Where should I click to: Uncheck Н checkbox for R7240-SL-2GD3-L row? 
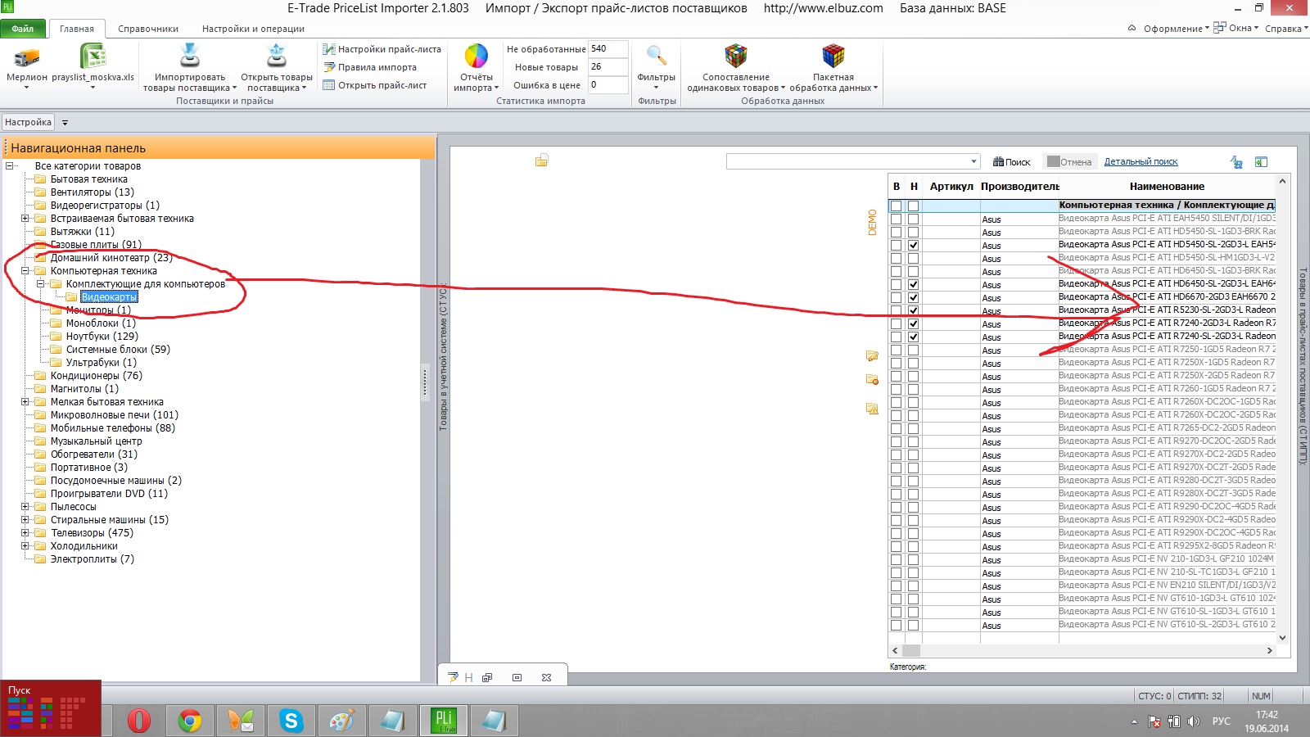click(x=914, y=337)
